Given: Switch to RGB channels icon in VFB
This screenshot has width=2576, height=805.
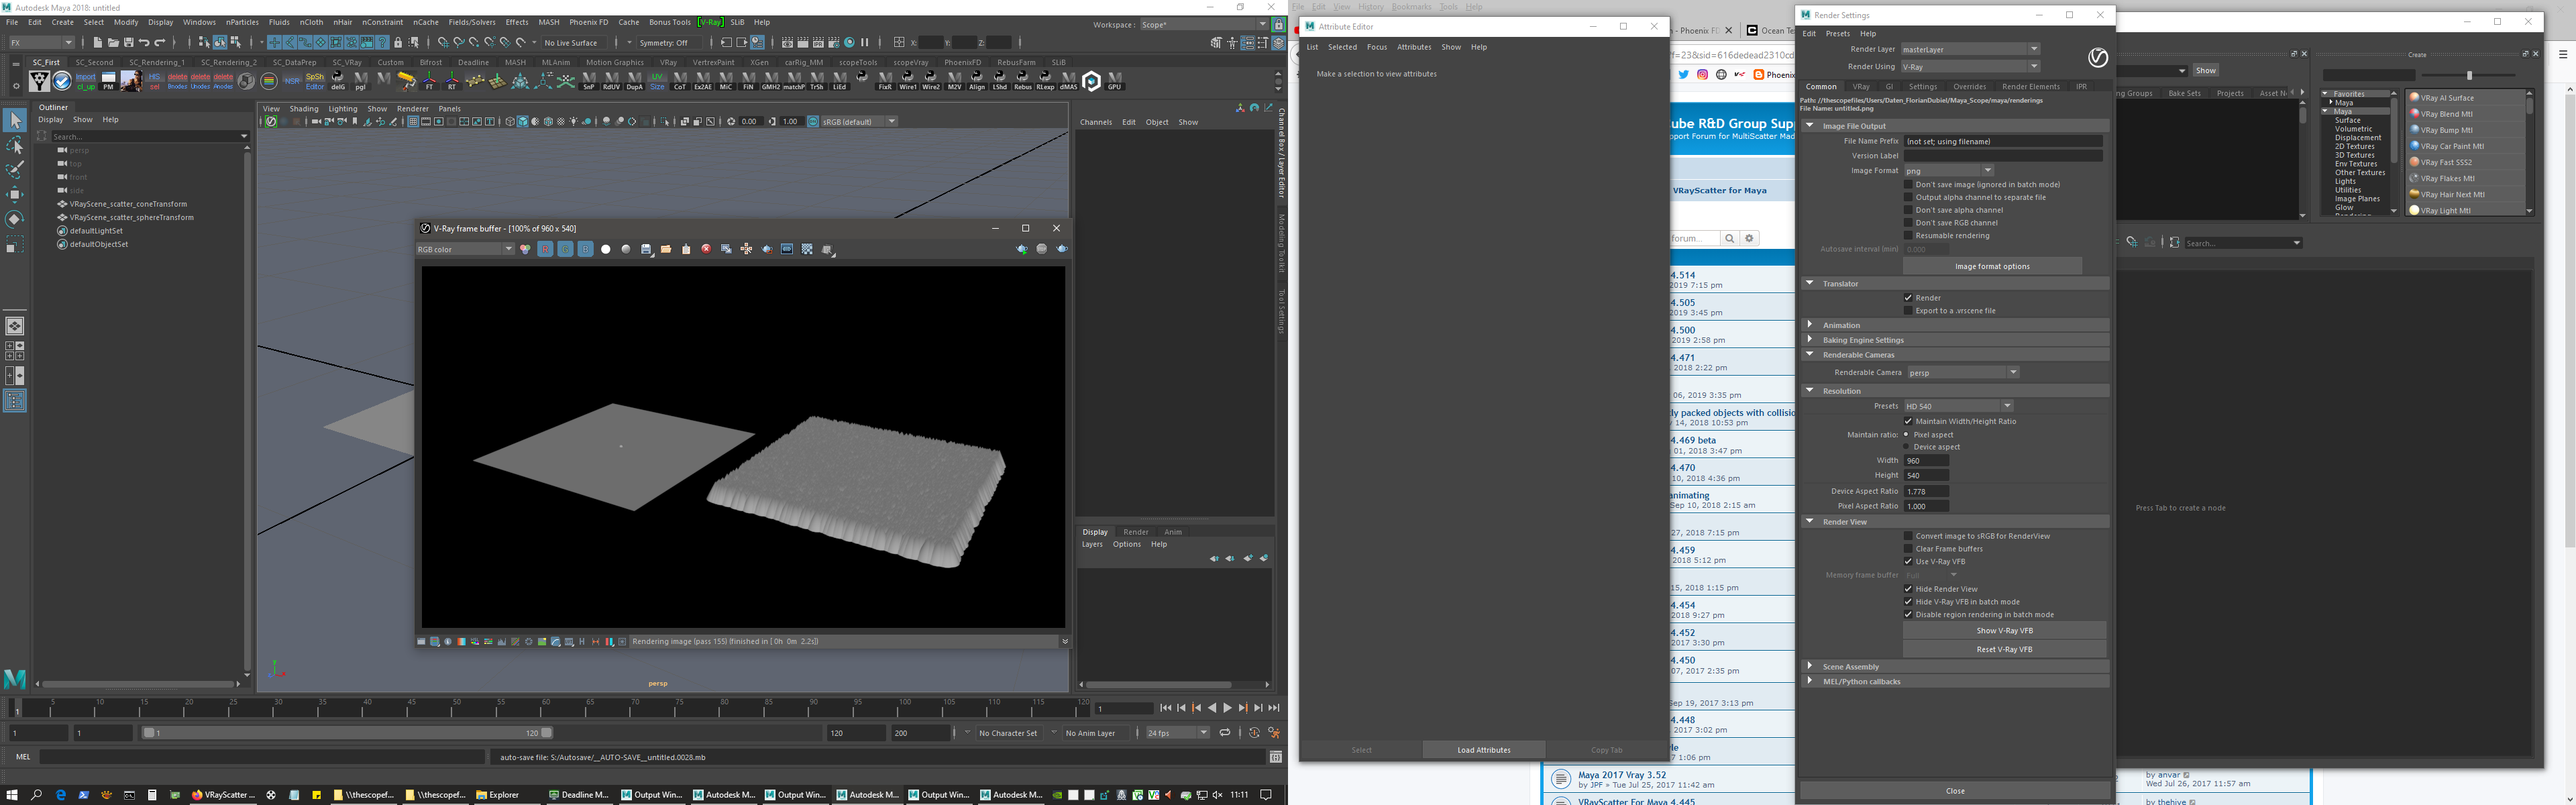Looking at the screenshot, I should pyautogui.click(x=525, y=249).
